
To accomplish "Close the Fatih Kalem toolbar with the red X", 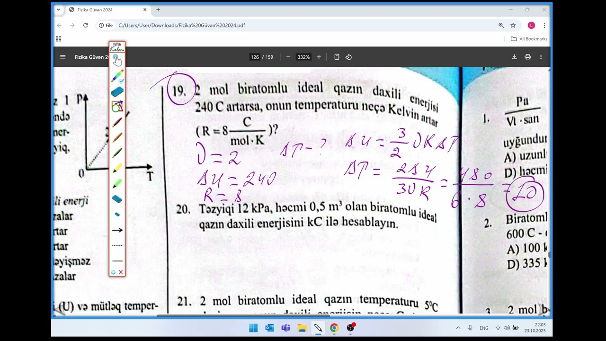I will (121, 272).
